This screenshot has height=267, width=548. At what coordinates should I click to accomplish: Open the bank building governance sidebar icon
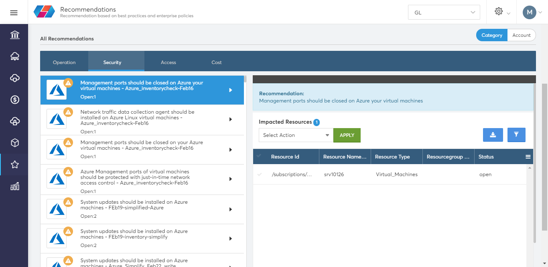[x=15, y=35]
